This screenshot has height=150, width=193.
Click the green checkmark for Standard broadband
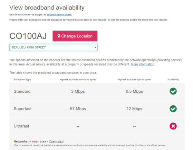[173, 91]
